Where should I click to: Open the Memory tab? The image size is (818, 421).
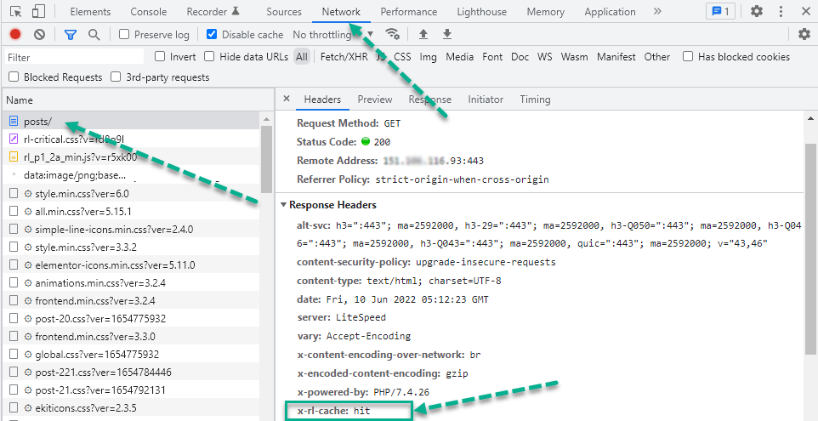(545, 11)
